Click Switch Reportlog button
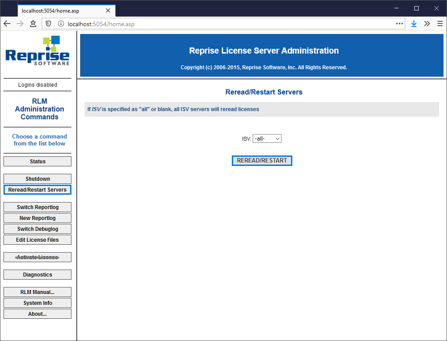The height and width of the screenshot is (341, 447). click(x=37, y=207)
